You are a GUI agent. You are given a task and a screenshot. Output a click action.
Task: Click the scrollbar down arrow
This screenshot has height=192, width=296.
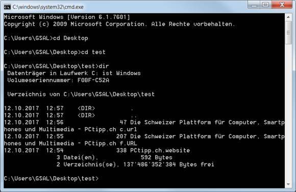click(x=288, y=184)
